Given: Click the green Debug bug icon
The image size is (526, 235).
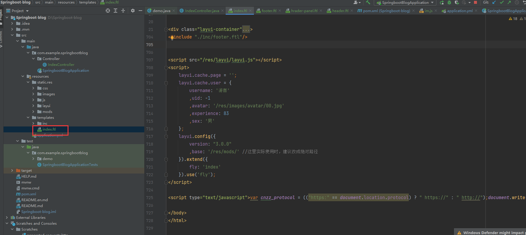Looking at the screenshot, I should tap(449, 3).
